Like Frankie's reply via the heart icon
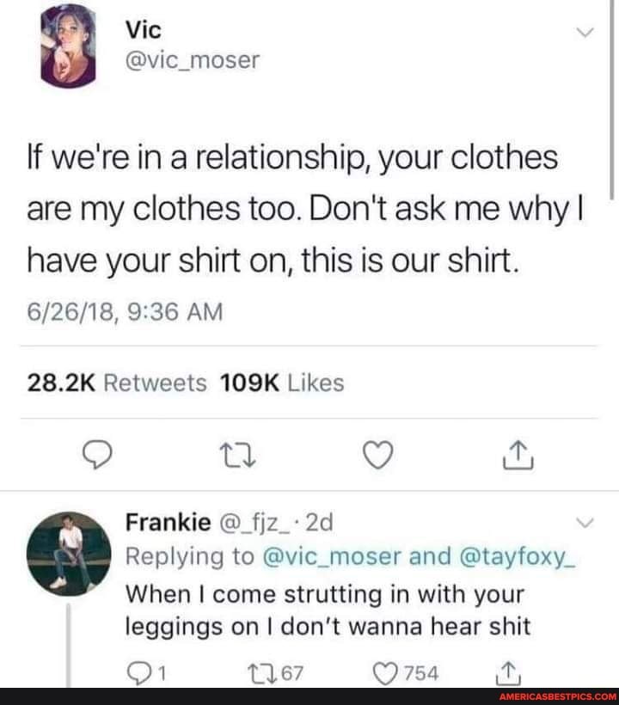619x705 pixels. [384, 673]
